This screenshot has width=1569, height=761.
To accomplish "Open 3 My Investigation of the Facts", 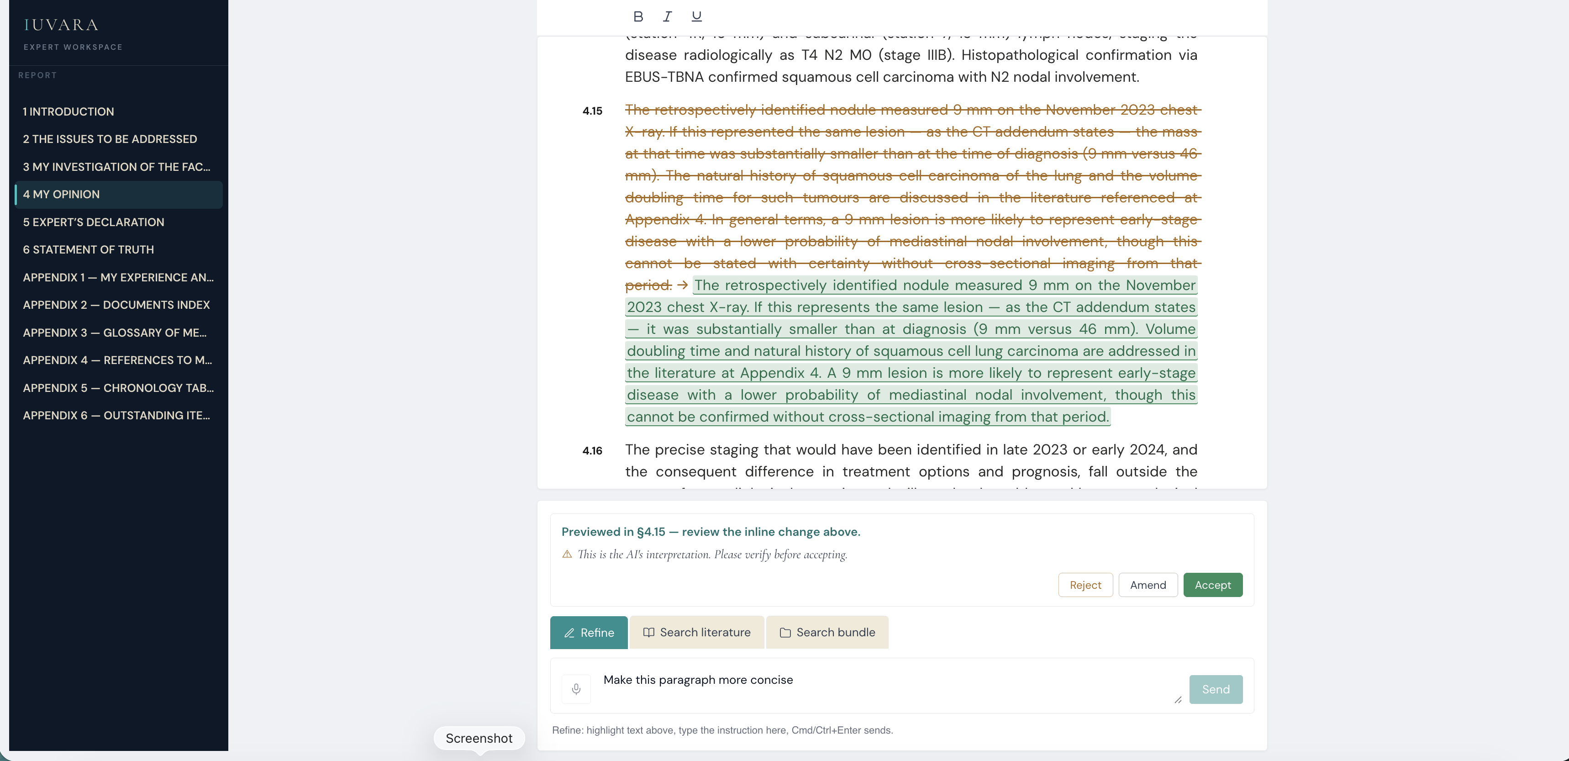I will point(119,167).
